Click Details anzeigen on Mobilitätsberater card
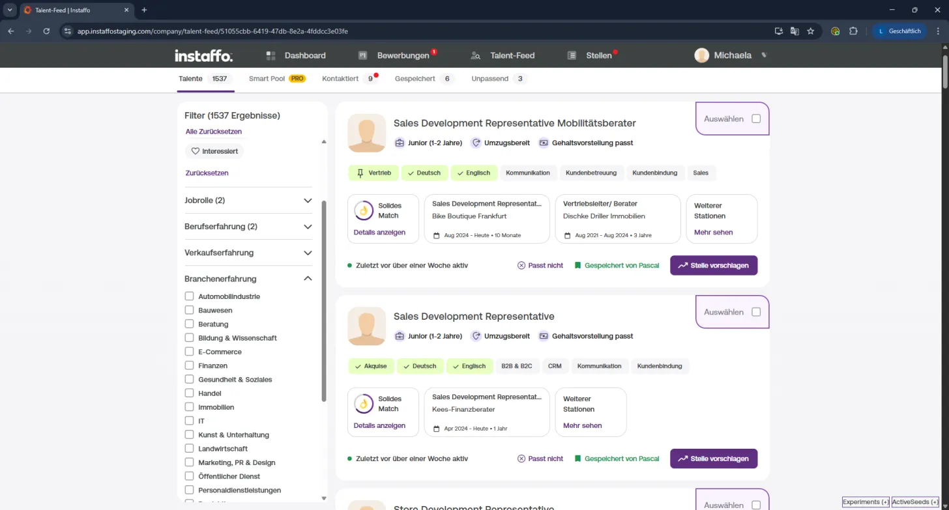The image size is (949, 510). tap(379, 233)
